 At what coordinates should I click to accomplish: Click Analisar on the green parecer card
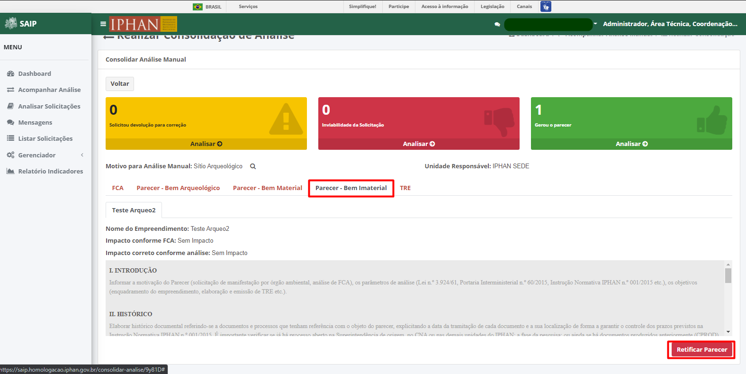pyautogui.click(x=631, y=144)
